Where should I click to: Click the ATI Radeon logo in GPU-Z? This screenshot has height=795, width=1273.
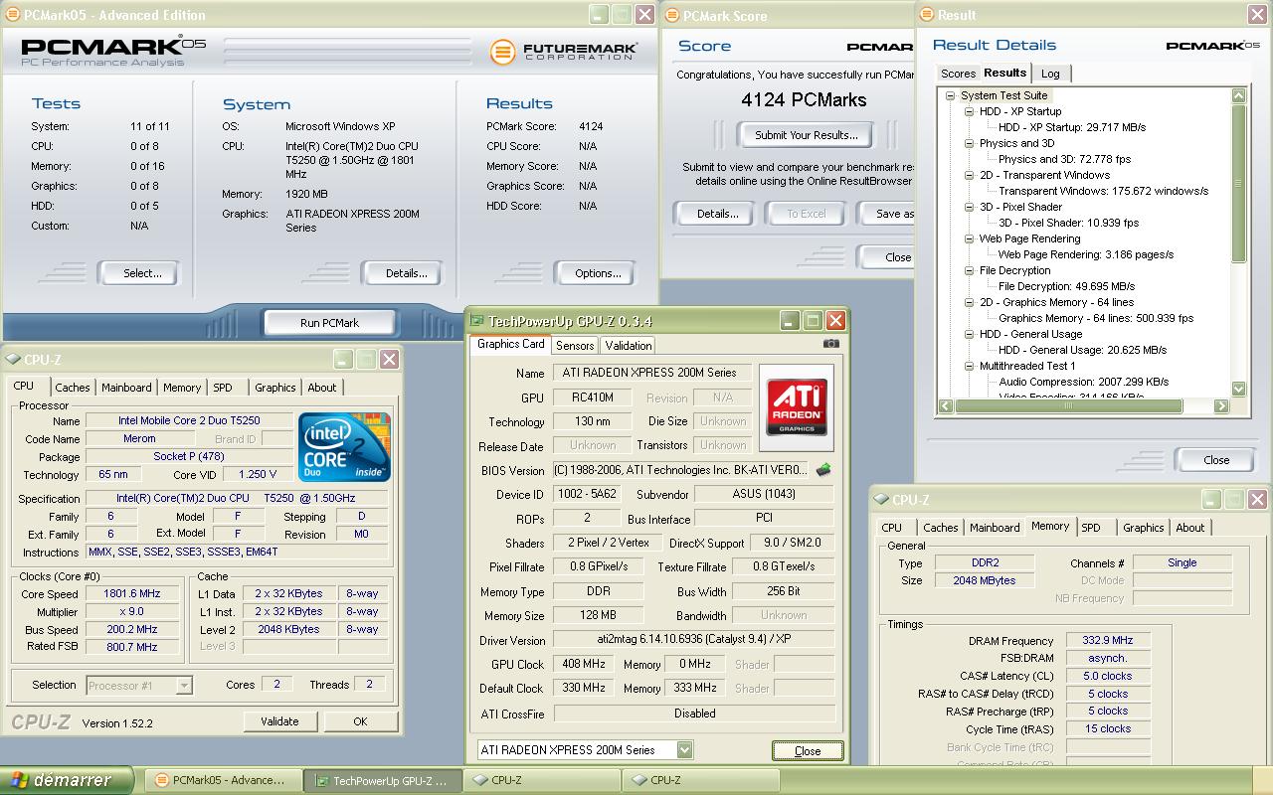point(796,407)
